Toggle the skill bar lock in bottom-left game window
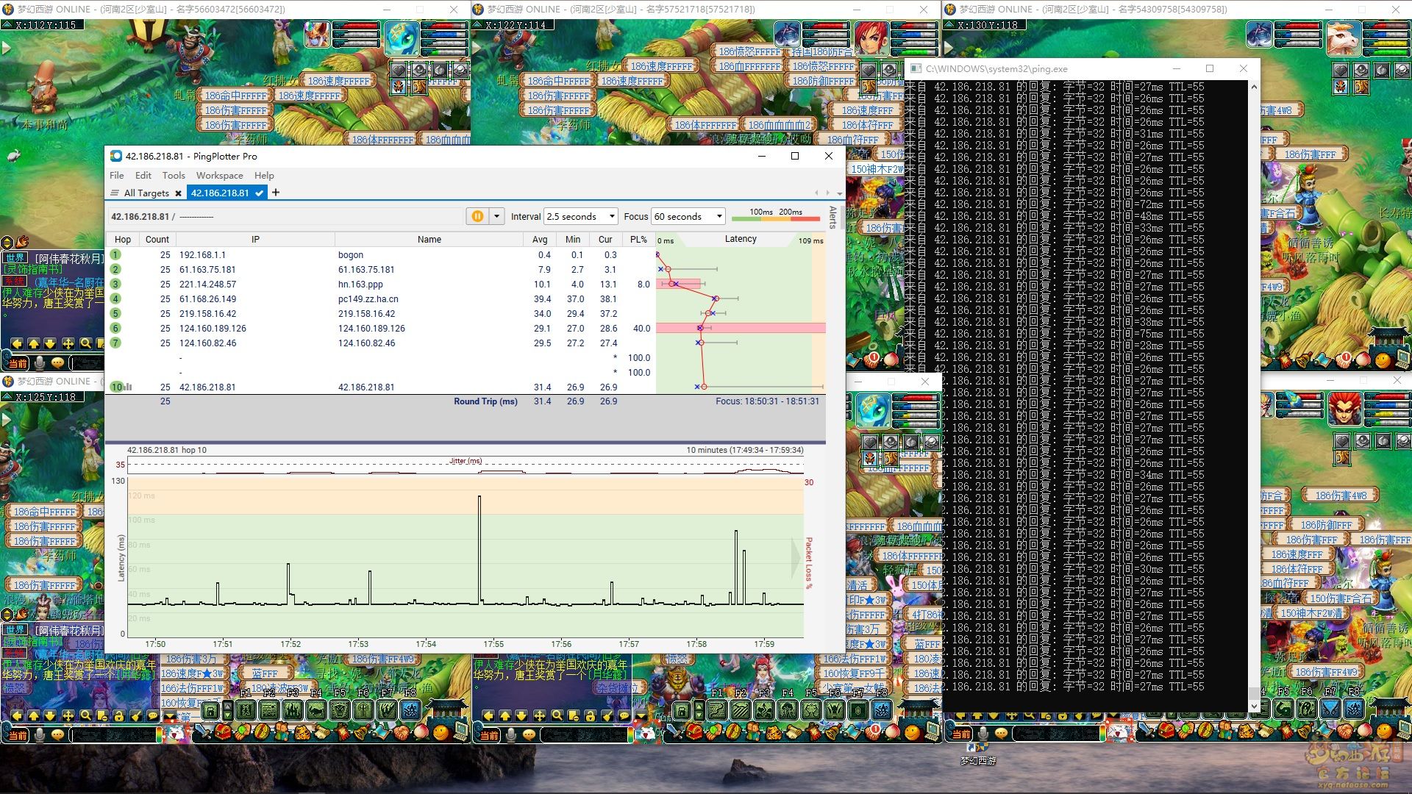 coord(210,711)
